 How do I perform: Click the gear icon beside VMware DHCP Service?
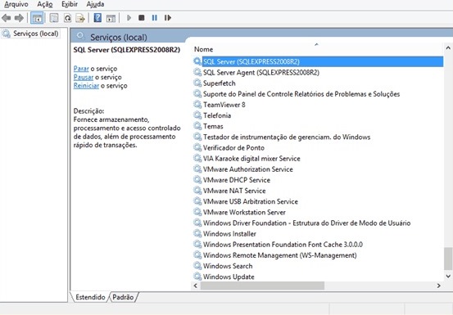197,180
